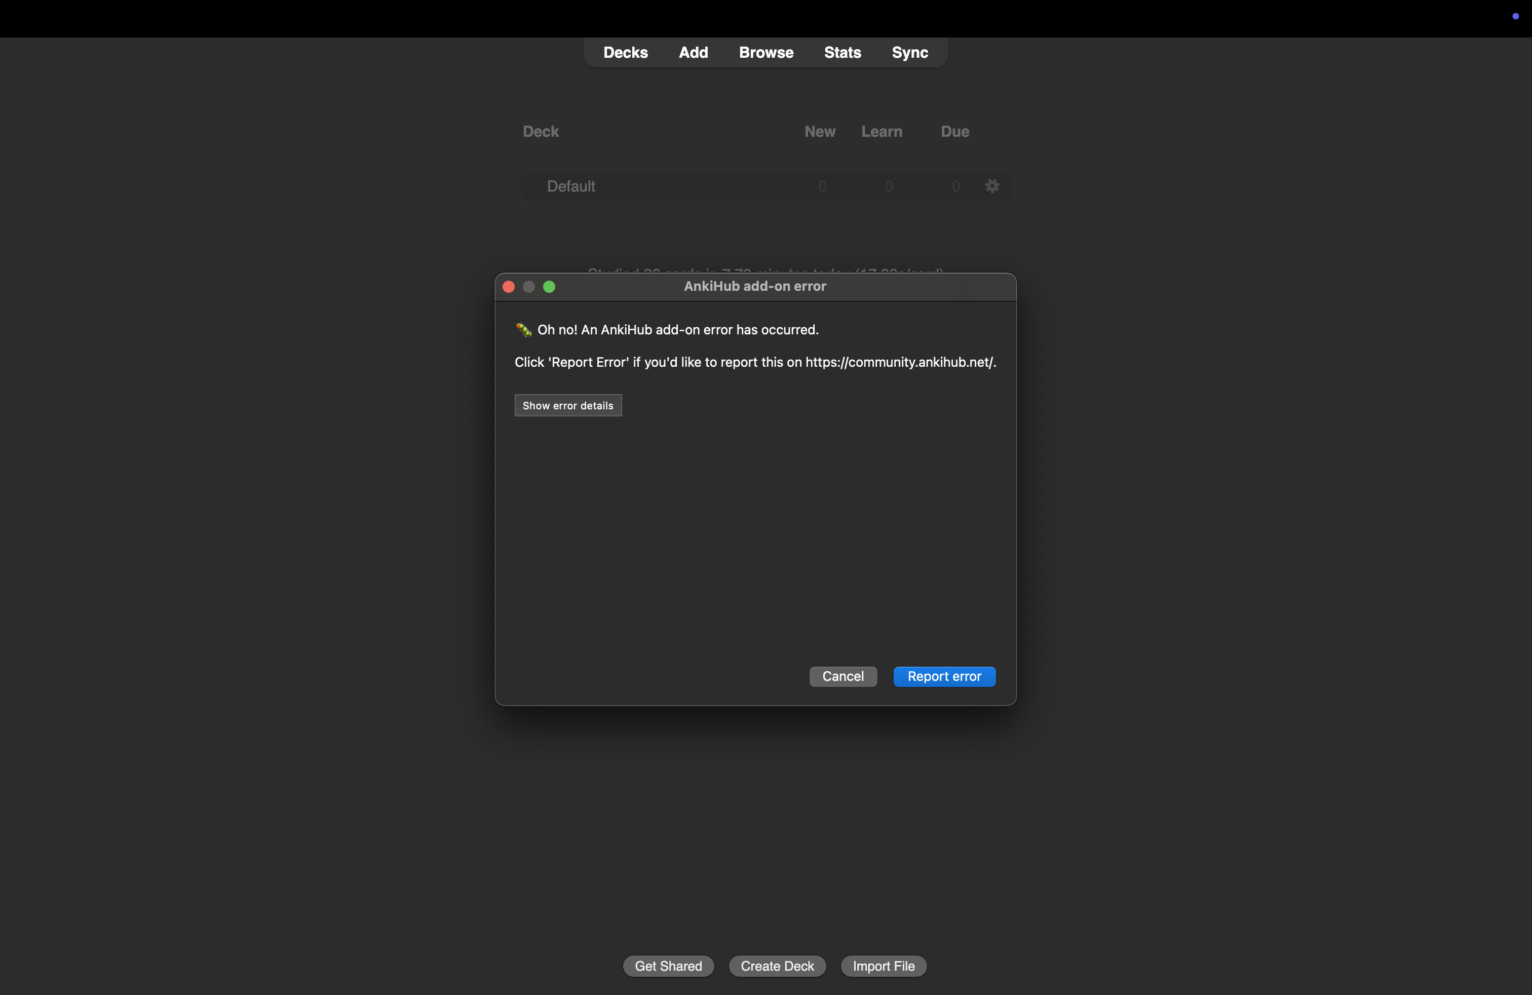
Task: Click the Create Deck button
Action: (777, 966)
